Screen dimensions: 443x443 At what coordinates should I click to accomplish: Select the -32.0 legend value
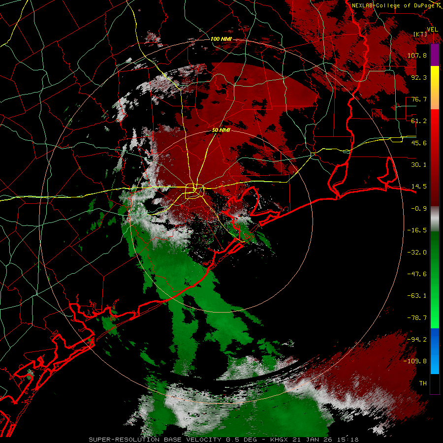pos(417,253)
